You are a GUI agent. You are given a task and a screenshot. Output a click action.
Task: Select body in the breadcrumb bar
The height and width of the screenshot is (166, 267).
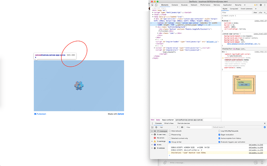pyautogui.click(x=158, y=120)
